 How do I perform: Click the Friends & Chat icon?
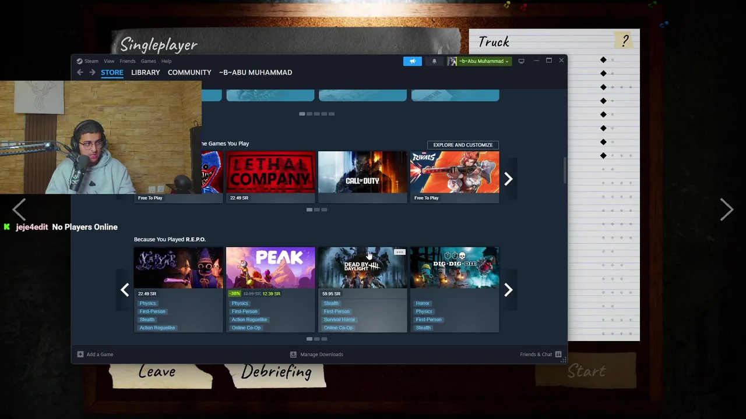tap(558, 354)
